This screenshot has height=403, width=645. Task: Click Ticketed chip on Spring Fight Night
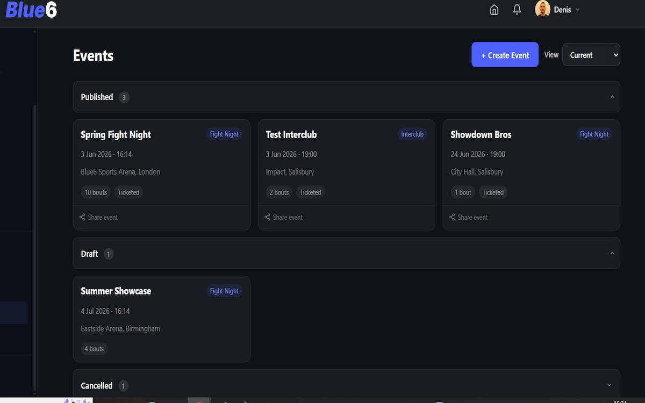click(x=128, y=192)
